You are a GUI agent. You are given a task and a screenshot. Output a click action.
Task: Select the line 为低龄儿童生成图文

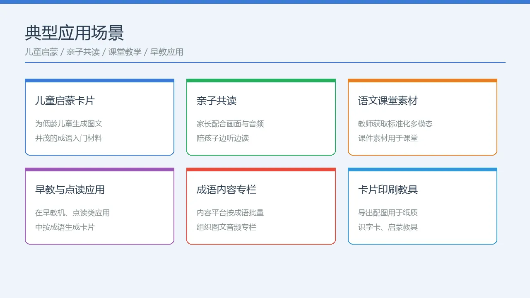69,124
